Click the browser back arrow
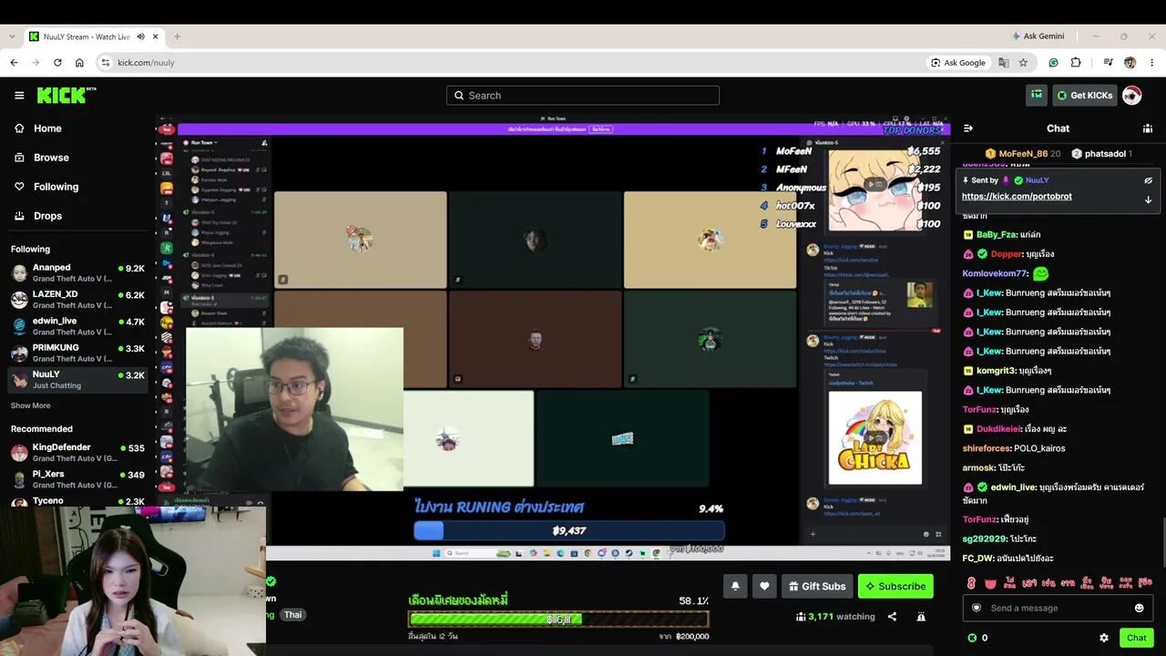This screenshot has height=656, width=1166. click(14, 63)
